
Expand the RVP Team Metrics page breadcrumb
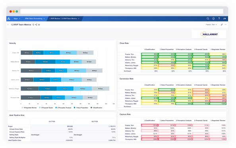coord(64,19)
